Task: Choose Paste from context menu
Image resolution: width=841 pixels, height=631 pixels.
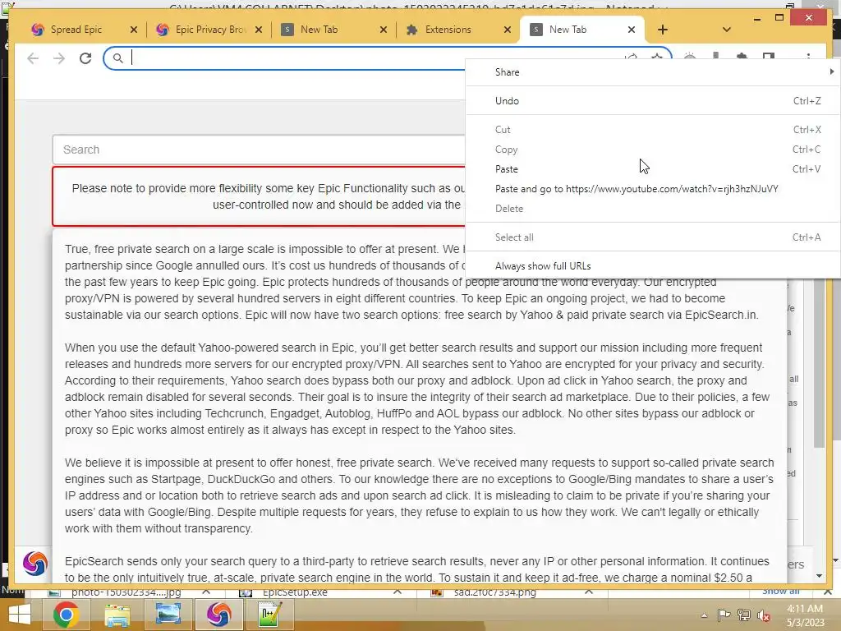Action: 652,169
